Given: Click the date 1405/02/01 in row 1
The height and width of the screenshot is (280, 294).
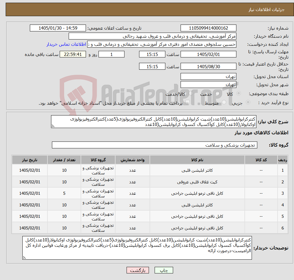Looking at the screenshot, I should pyautogui.click(x=30, y=170).
